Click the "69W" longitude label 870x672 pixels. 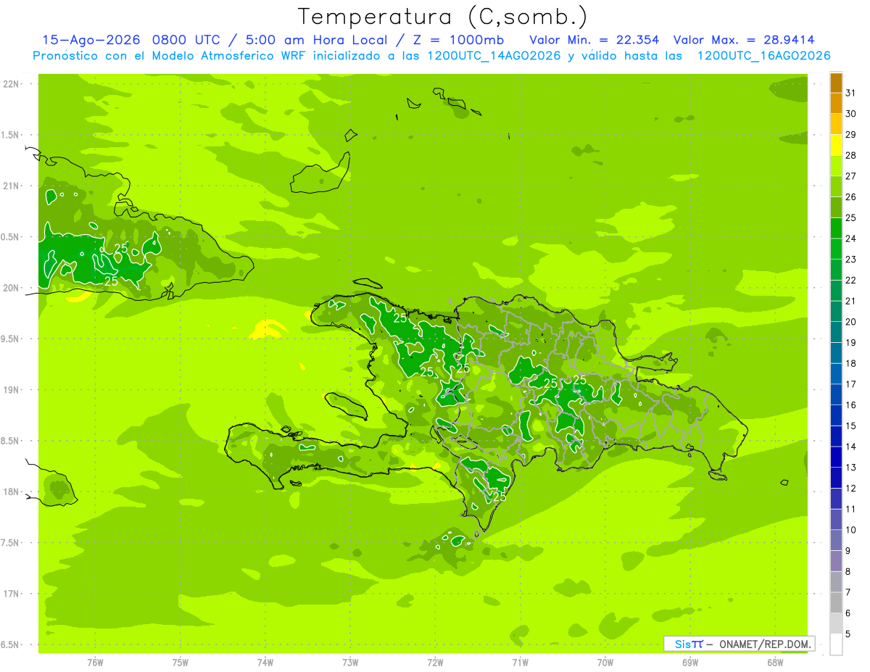[x=690, y=663]
